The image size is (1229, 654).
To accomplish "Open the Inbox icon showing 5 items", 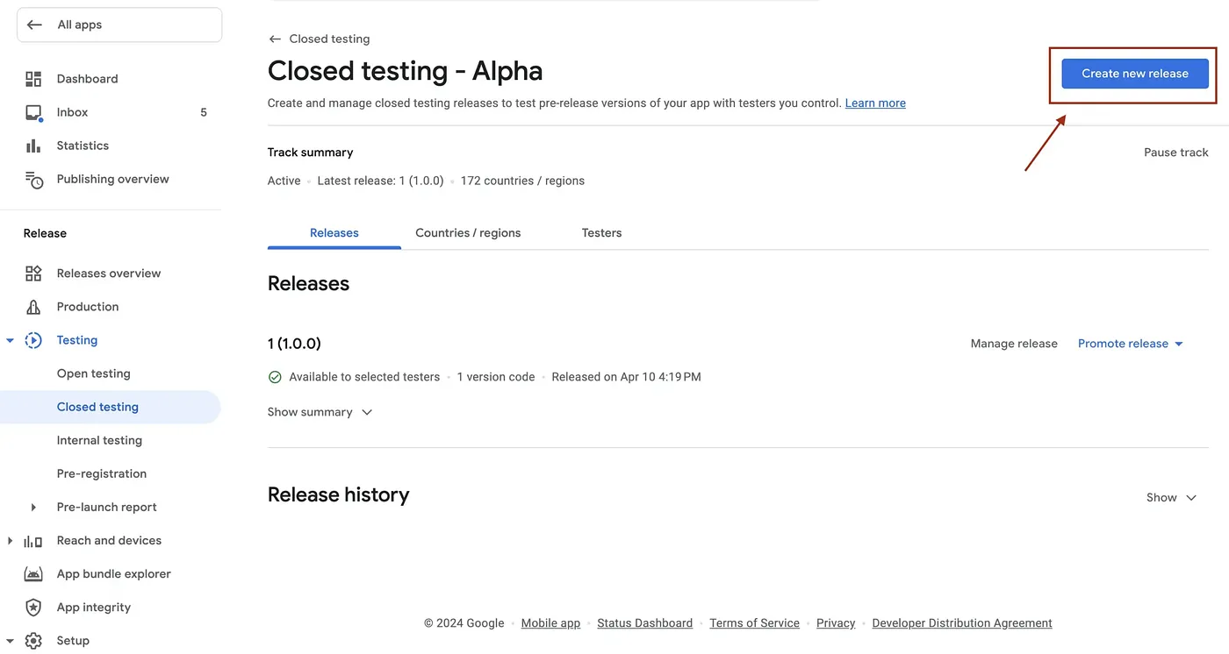I will coord(33,111).
